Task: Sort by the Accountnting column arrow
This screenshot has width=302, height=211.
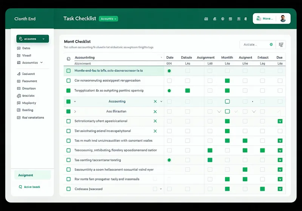Action: coord(162,57)
